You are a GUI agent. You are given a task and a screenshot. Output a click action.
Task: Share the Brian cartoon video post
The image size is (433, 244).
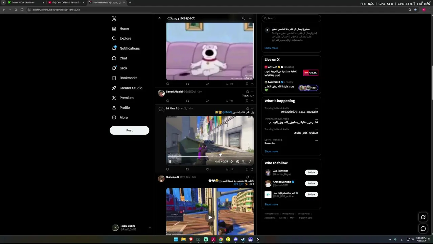click(252, 84)
